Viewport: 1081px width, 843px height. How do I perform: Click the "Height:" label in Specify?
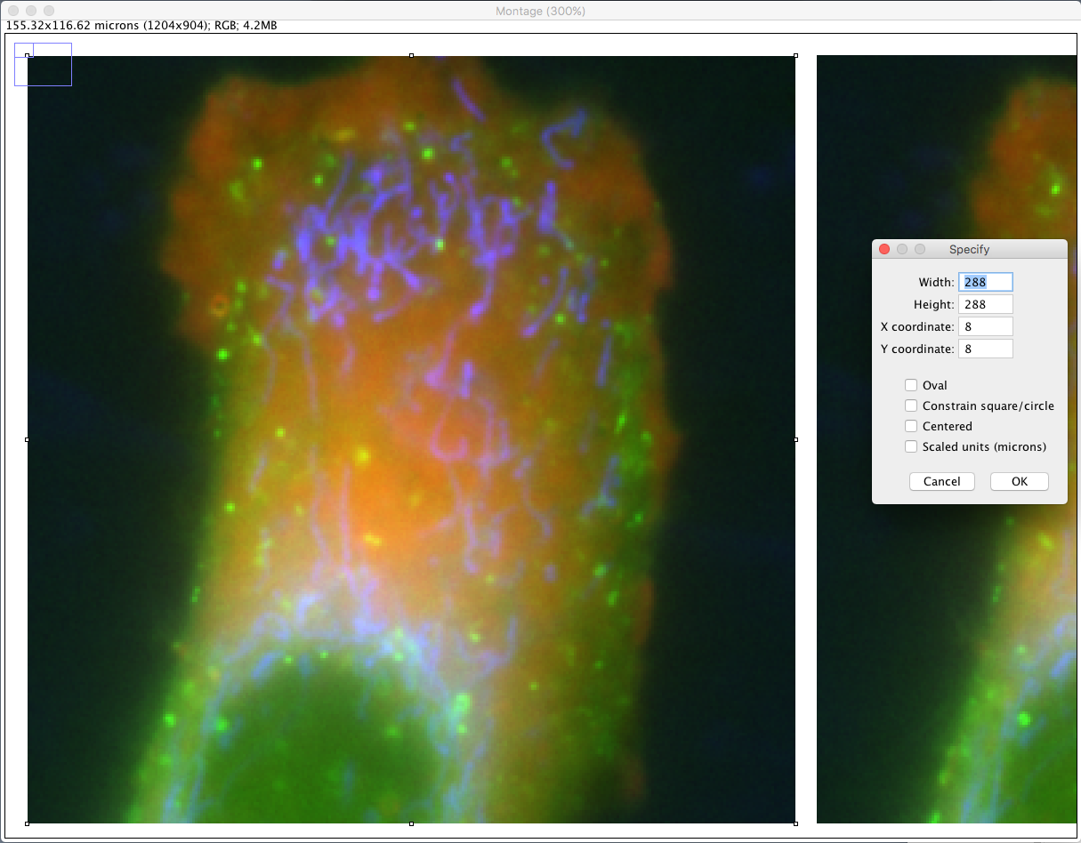(x=934, y=305)
